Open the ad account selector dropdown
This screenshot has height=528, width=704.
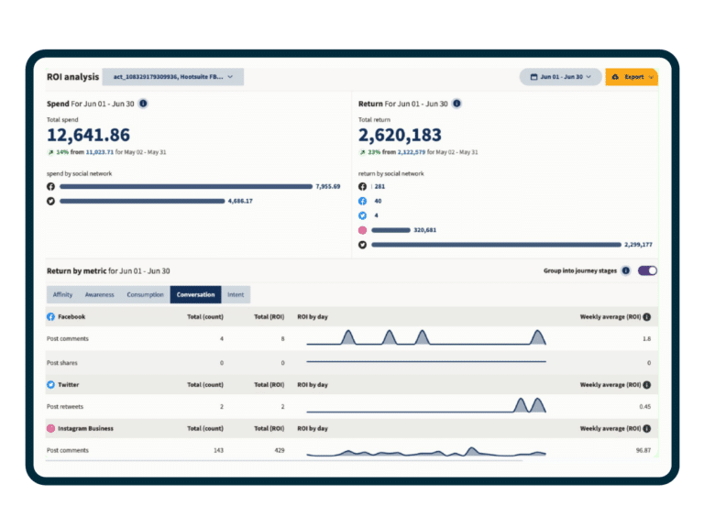click(x=172, y=77)
